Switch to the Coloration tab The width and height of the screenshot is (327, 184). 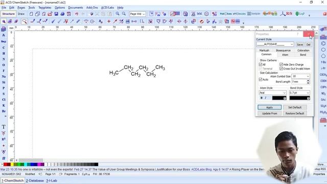click(303, 51)
